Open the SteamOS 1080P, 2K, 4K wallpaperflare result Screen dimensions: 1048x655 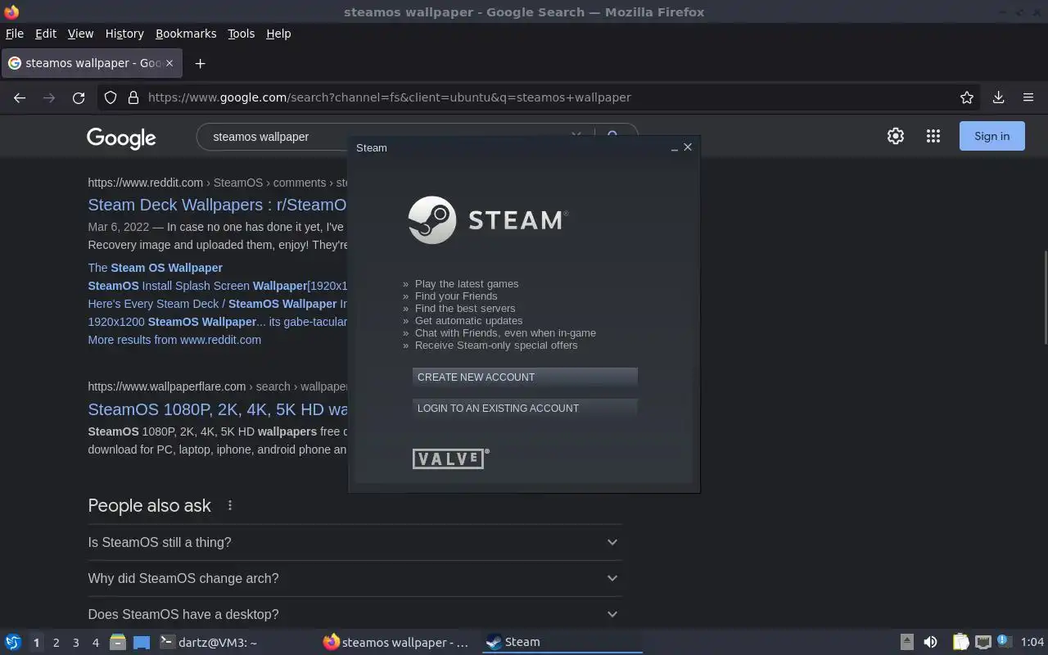click(x=217, y=409)
